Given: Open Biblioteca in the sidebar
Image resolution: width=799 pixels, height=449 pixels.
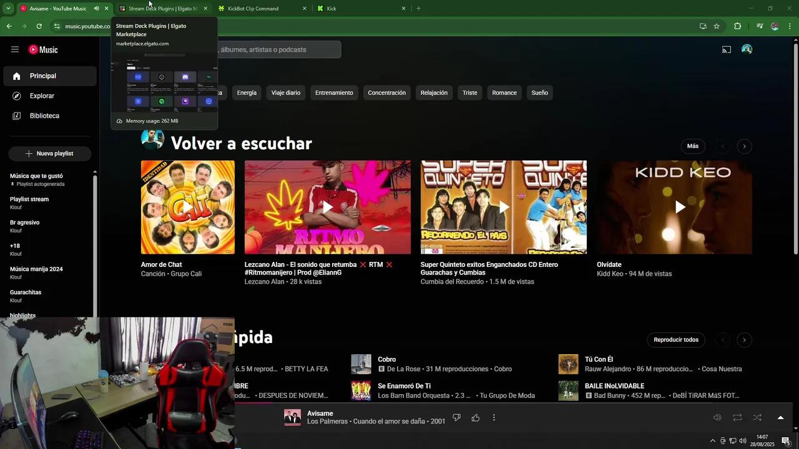Looking at the screenshot, I should (50, 116).
